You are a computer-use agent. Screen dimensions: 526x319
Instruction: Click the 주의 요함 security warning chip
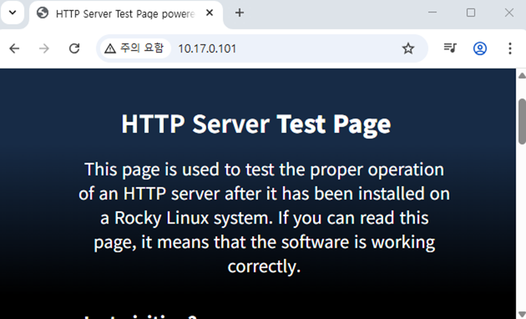point(135,48)
